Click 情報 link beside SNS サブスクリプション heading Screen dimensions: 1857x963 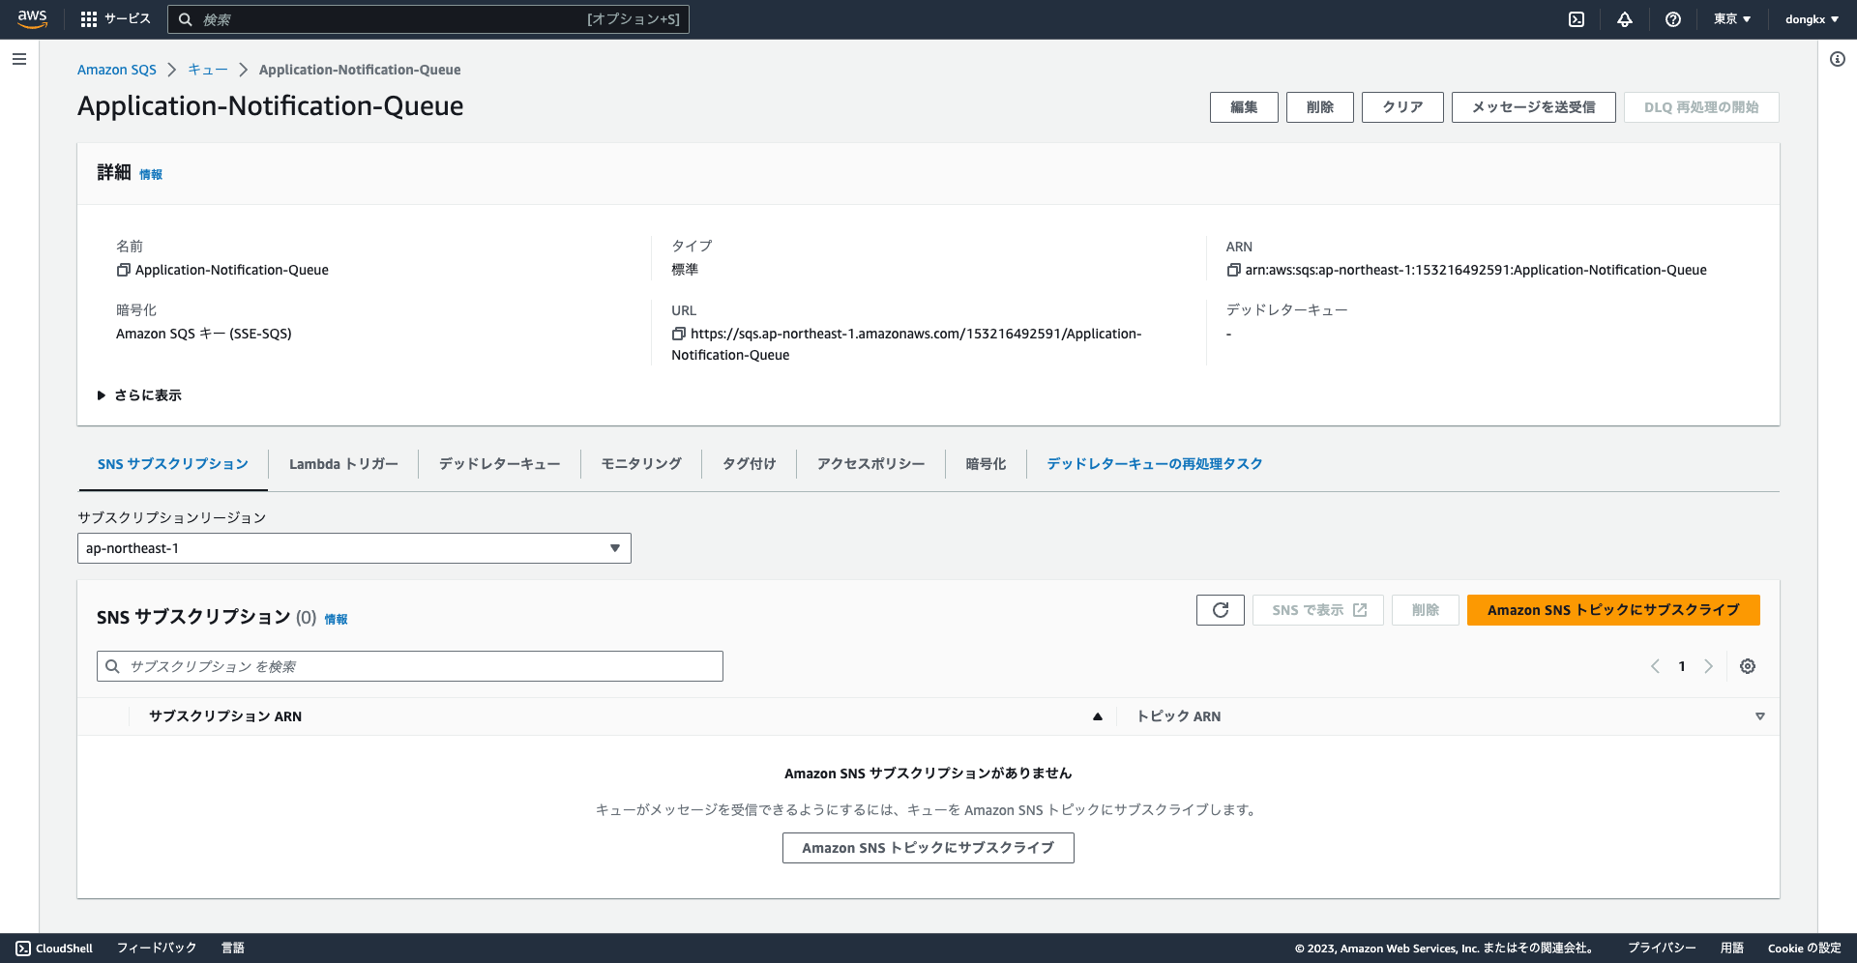(336, 620)
